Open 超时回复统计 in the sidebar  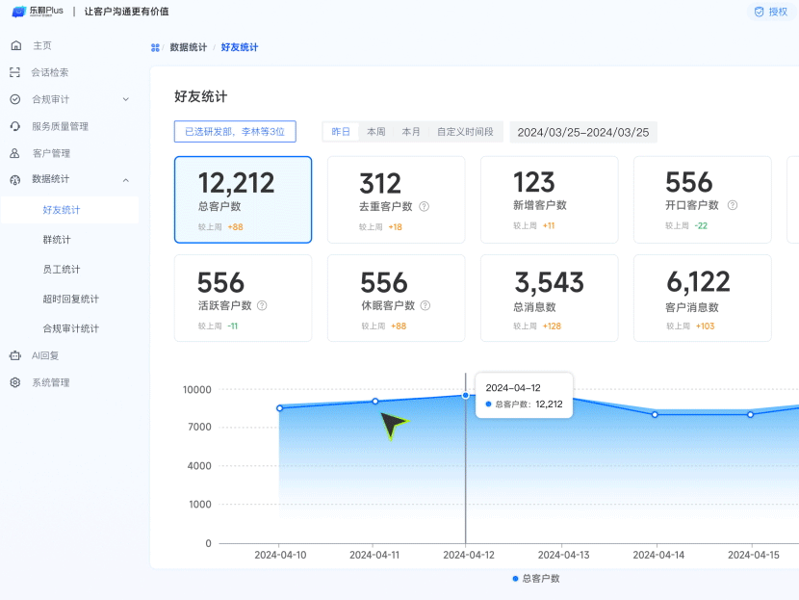click(70, 299)
